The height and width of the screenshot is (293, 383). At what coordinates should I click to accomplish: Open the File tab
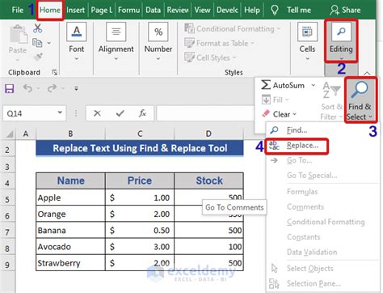18,10
